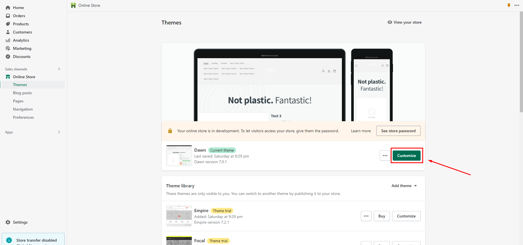This screenshot has height=245, width=523.
Task: Click Buy button for Empire theme
Action: (x=382, y=216)
